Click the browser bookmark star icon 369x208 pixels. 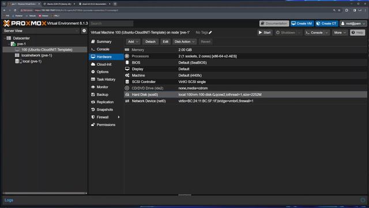(339, 10)
